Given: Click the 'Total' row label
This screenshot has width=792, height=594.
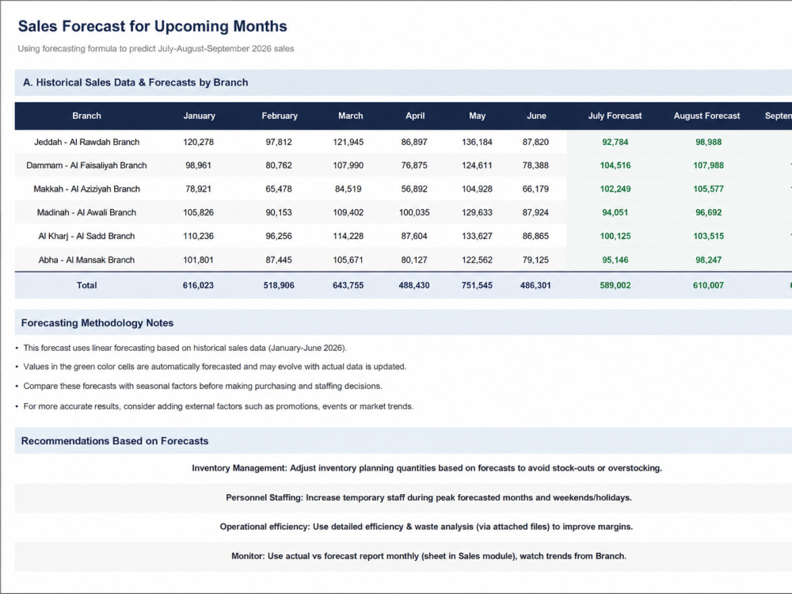Looking at the screenshot, I should click(x=86, y=285).
